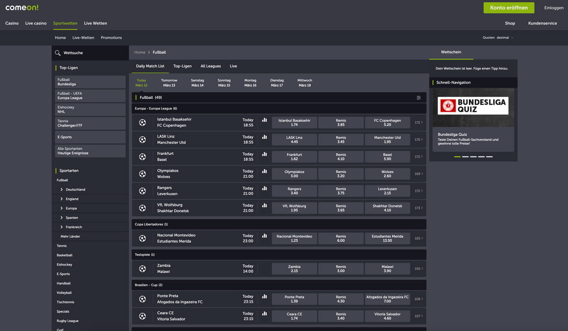This screenshot has height=331, width=568.
Task: Show 169 more markets for Olympiakos match
Action: [418, 174]
